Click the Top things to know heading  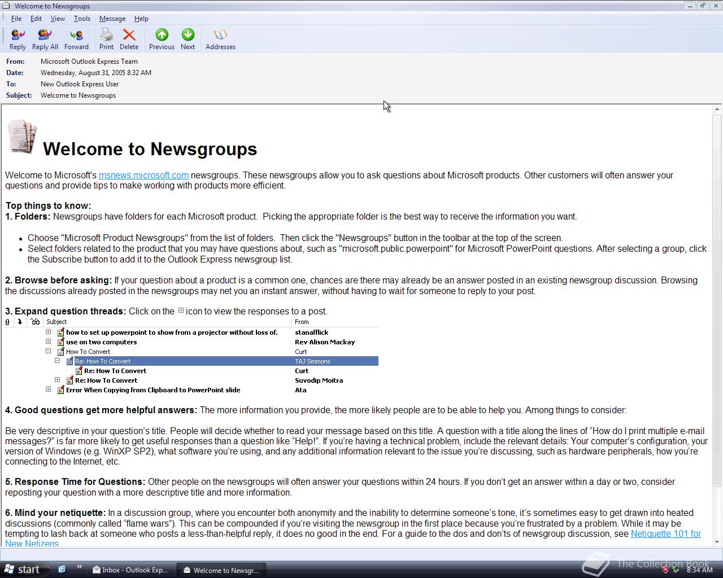[48, 206]
